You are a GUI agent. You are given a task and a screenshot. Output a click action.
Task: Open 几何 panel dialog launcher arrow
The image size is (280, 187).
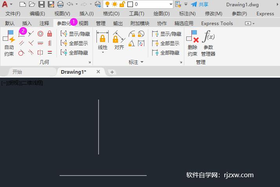coord(90,62)
